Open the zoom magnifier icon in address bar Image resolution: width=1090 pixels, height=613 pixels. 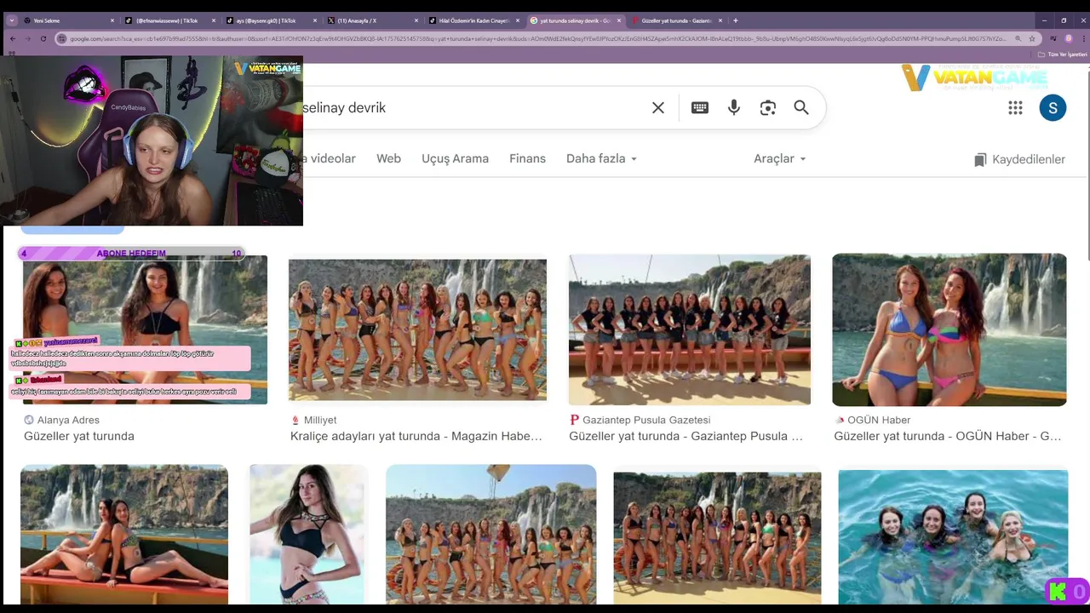click(x=1018, y=38)
